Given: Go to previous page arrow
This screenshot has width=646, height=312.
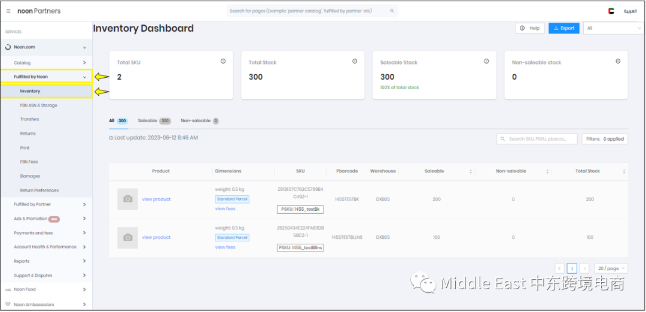Looking at the screenshot, I should click(x=559, y=268).
